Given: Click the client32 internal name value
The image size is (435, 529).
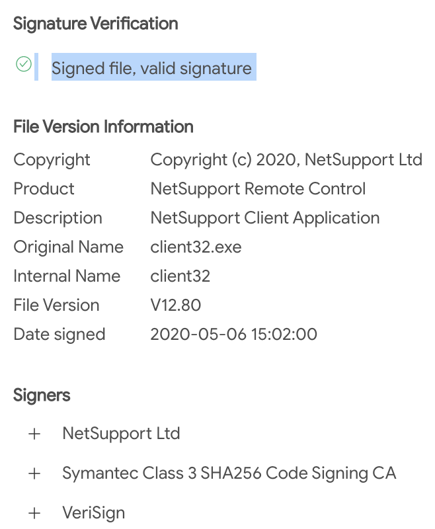Looking at the screenshot, I should pyautogui.click(x=180, y=276).
